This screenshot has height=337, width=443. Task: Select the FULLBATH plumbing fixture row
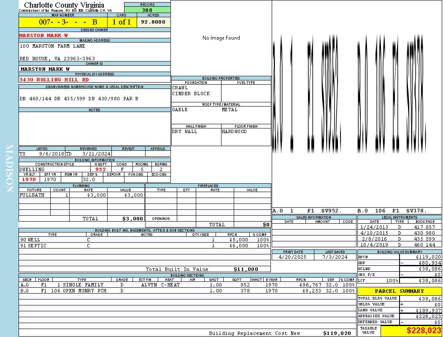[x=81, y=195]
